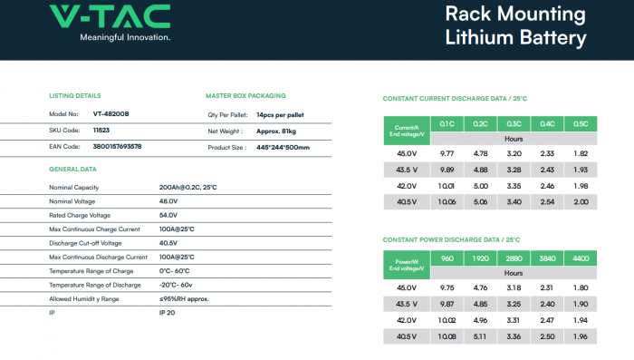
Task: Click the General Data heading
Action: 72,170
